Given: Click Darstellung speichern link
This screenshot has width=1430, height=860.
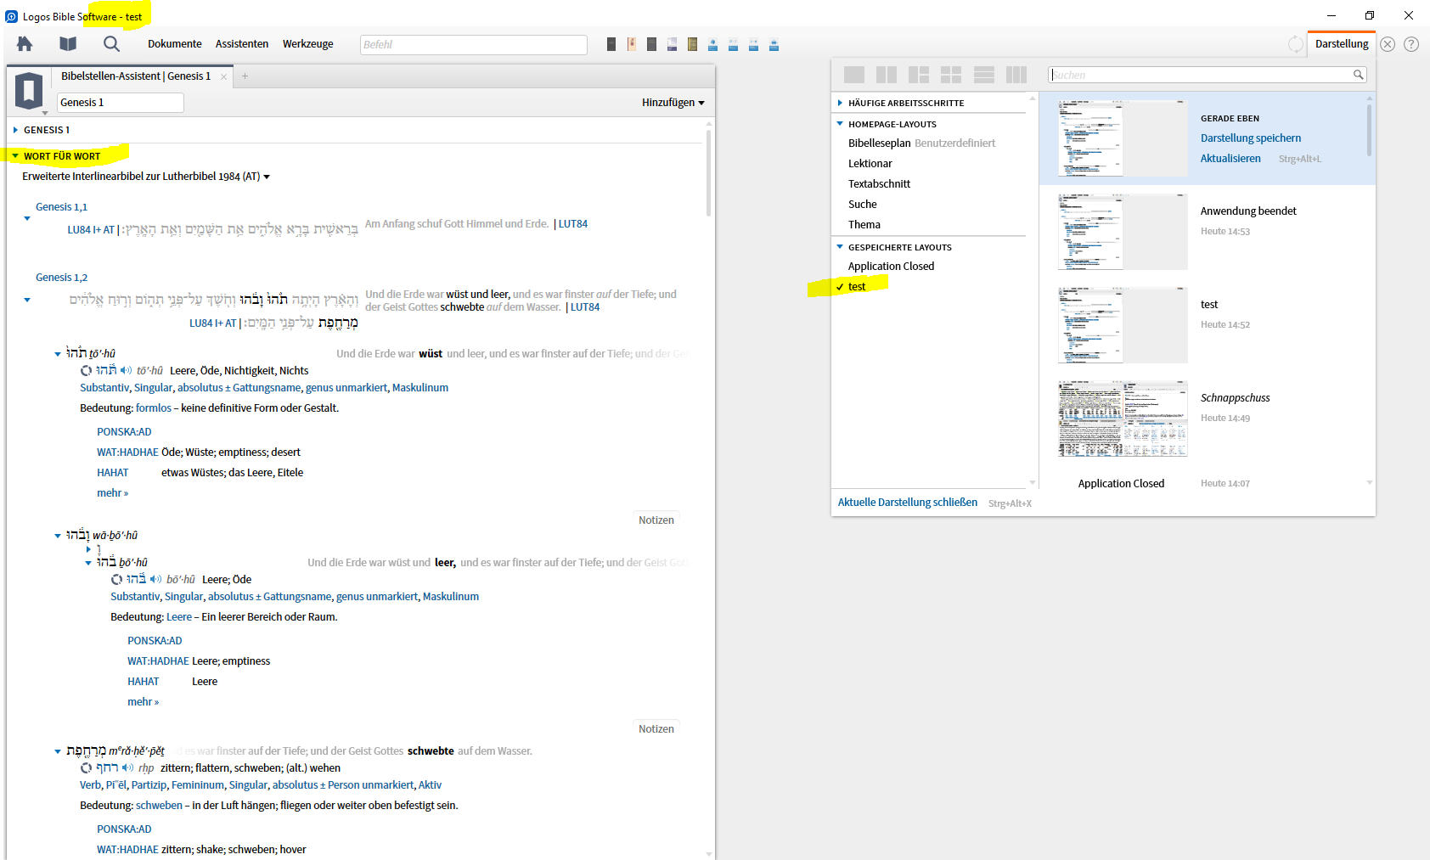Looking at the screenshot, I should click(1251, 138).
